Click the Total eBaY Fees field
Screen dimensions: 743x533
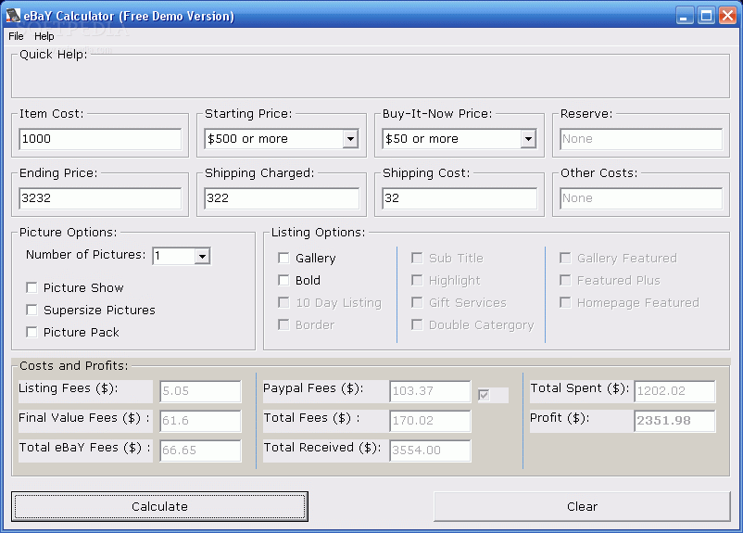200,451
